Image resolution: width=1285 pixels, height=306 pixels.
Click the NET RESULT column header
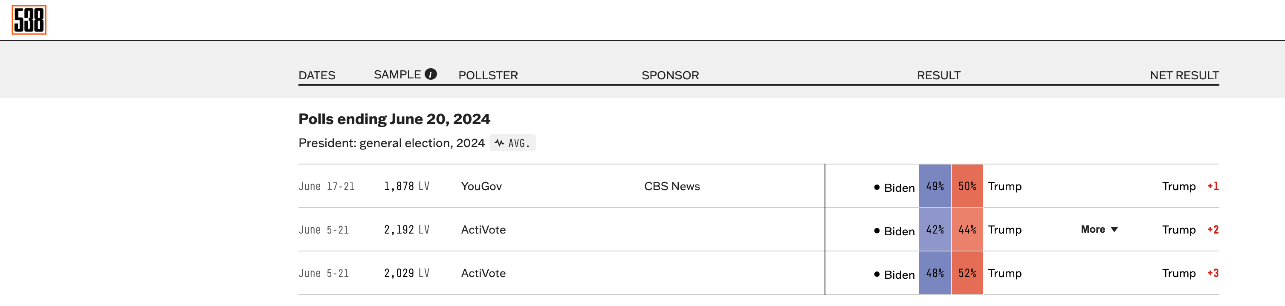tap(1184, 75)
